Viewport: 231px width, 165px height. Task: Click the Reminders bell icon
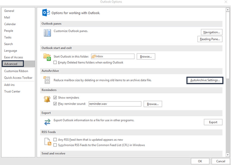tap(47, 100)
